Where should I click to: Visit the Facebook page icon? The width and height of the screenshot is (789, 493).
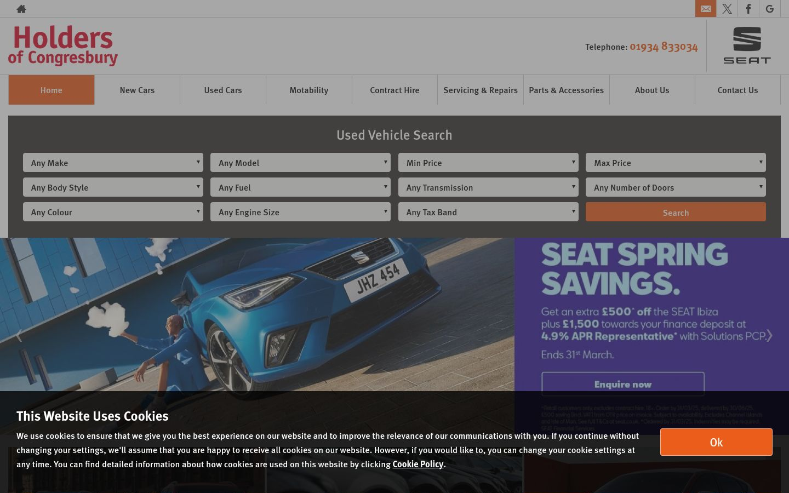pos(748,9)
